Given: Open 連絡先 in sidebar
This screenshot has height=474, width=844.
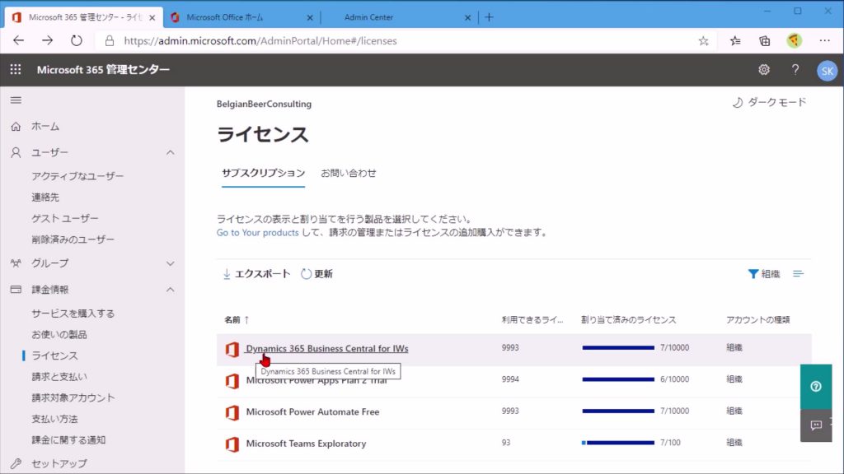Looking at the screenshot, I should click(x=45, y=197).
